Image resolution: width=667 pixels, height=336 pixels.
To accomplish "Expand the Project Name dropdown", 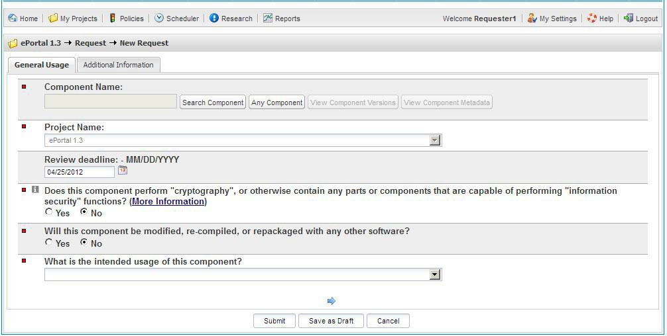I will (435, 140).
